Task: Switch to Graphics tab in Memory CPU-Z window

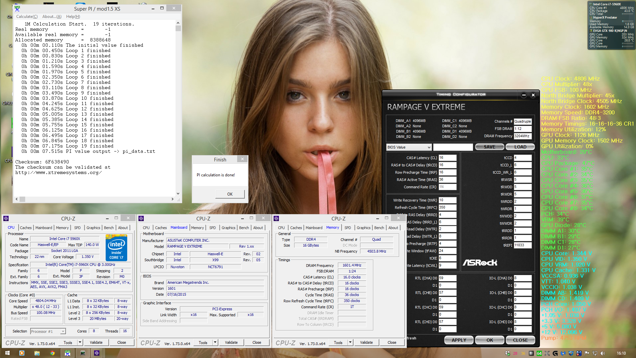Action: coord(363,228)
